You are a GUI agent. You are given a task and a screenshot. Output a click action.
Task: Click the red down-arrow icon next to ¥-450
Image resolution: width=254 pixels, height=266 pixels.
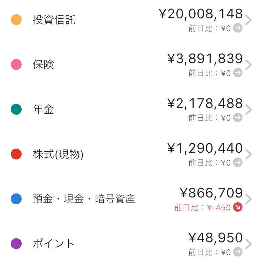click(238, 207)
